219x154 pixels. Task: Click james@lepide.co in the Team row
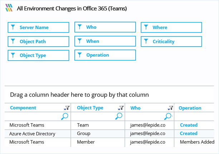point(148,125)
